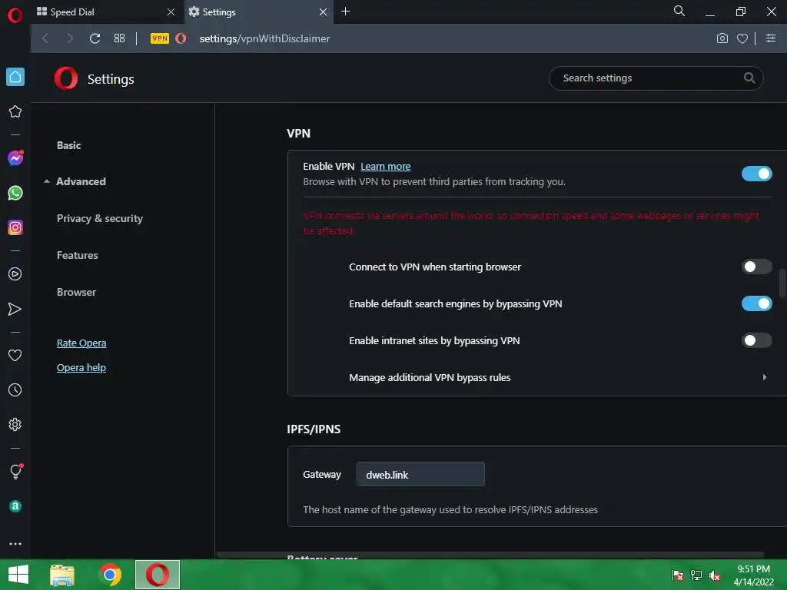Click the settings page vertical scrollbar

[782, 283]
